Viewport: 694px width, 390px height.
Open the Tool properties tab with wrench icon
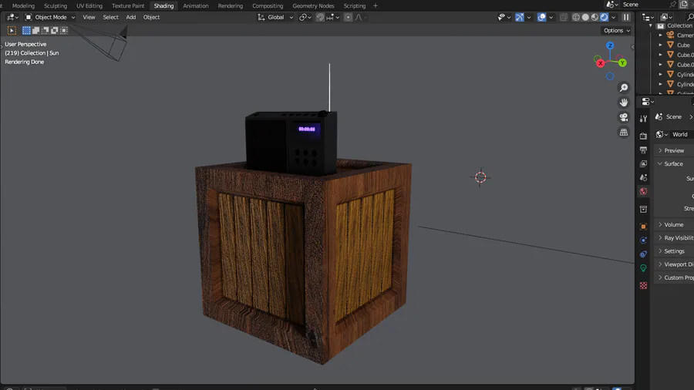[644, 119]
